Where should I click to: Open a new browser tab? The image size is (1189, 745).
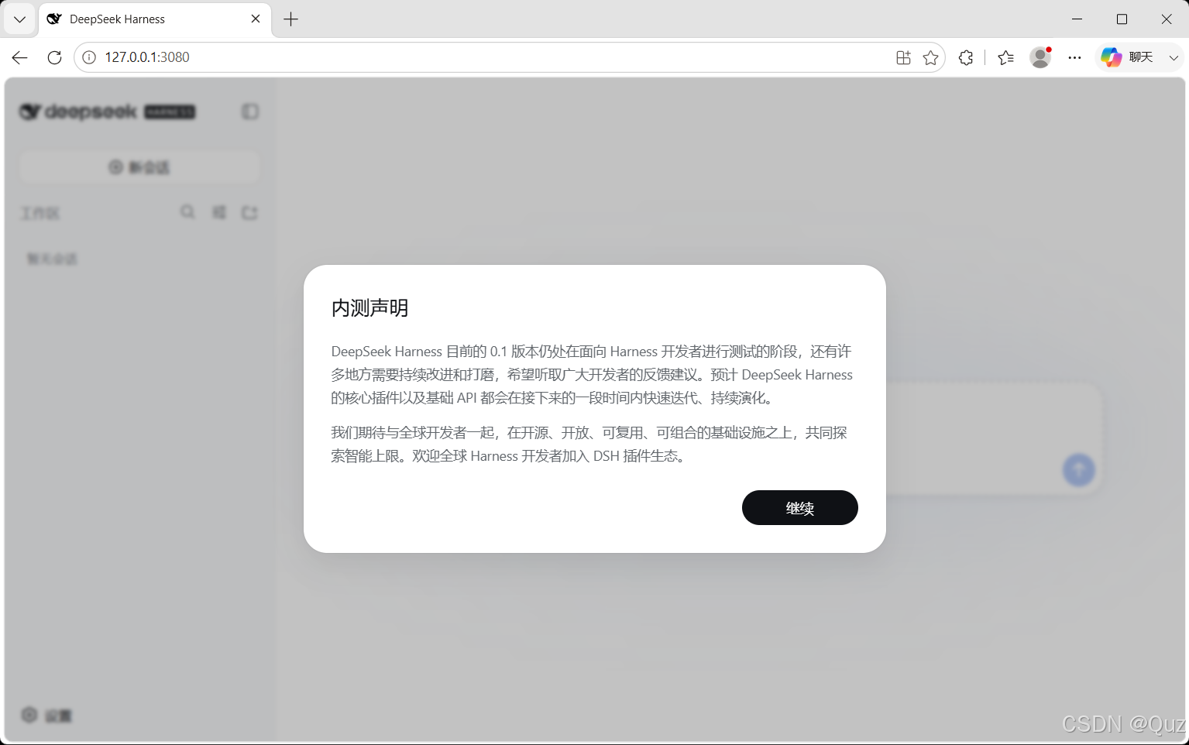coord(291,19)
